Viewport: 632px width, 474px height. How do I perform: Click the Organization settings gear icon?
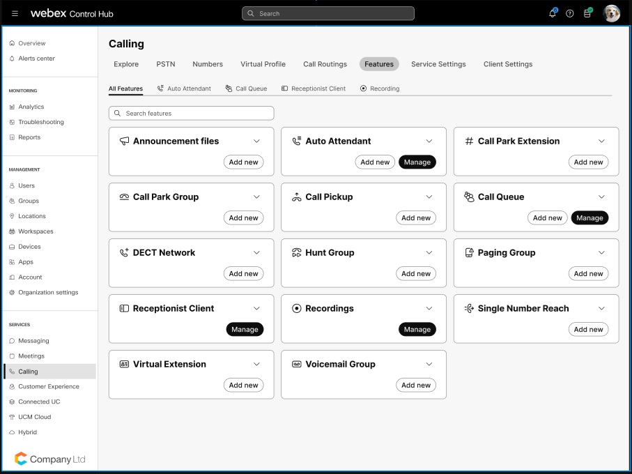tap(12, 292)
